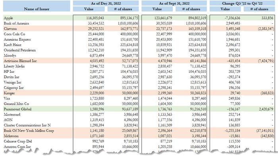Select the Activision Blizzard Inc cell
The height and width of the screenshot is (156, 278).
[20, 61]
